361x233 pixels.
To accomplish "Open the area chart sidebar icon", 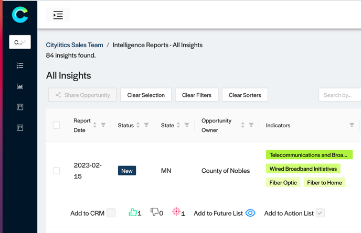I will (x=20, y=86).
